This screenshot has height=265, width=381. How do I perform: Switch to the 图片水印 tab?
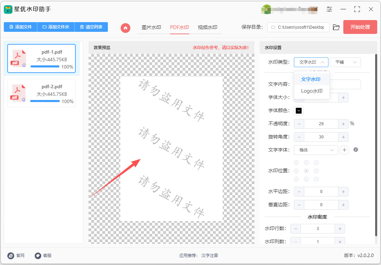coord(151,27)
